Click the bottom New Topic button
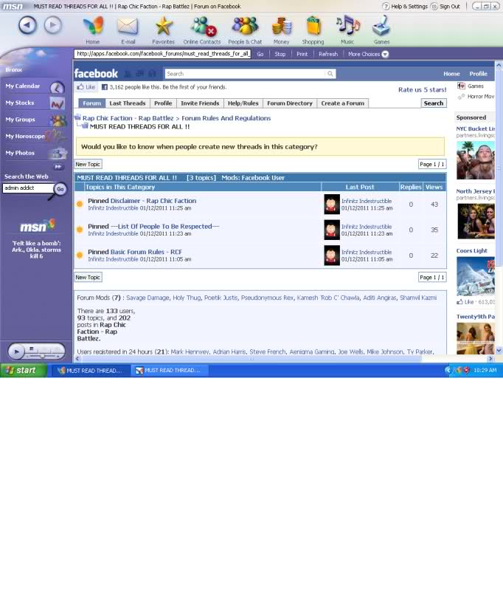Viewport: 503px width, 590px height. 88,278
